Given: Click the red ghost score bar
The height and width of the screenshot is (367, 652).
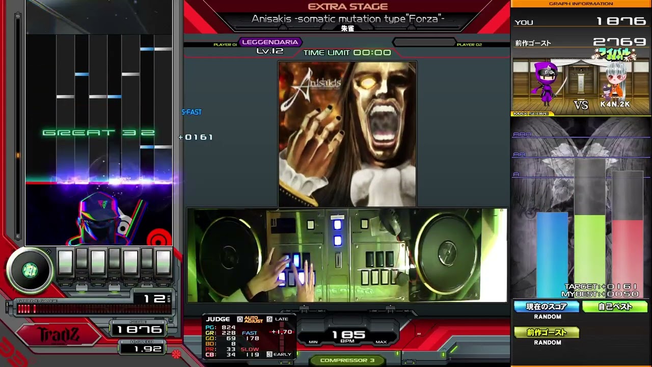Looking at the screenshot, I should tap(628, 258).
